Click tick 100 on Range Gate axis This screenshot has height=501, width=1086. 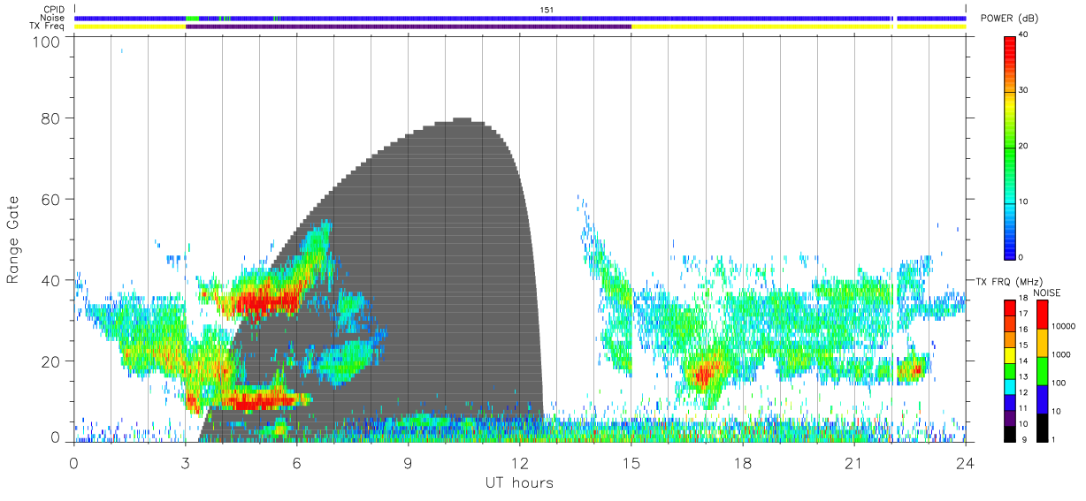click(x=44, y=42)
